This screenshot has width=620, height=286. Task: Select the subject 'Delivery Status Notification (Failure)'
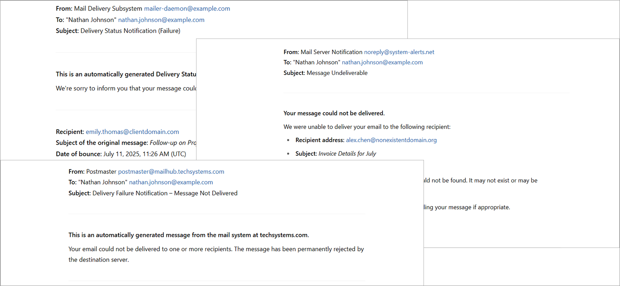click(x=130, y=30)
